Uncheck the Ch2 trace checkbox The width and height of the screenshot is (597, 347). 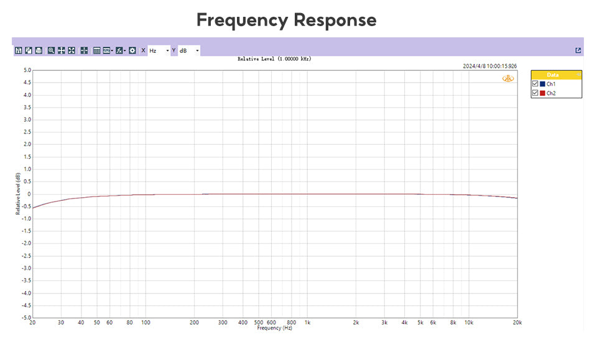click(x=535, y=93)
